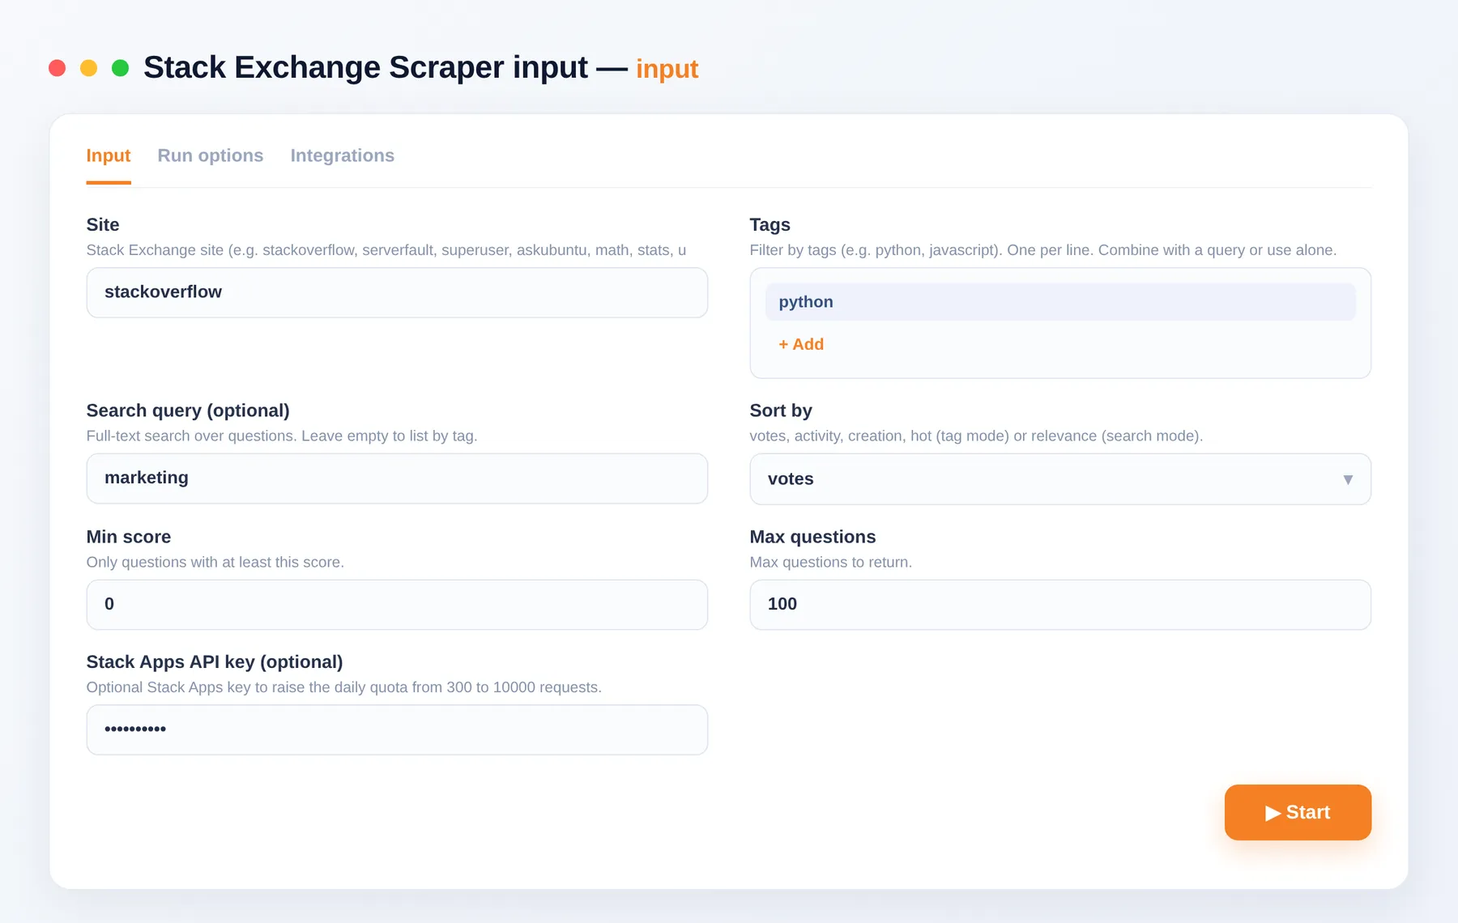The height and width of the screenshot is (923, 1458).
Task: Open the Integrations tab
Action: click(343, 155)
